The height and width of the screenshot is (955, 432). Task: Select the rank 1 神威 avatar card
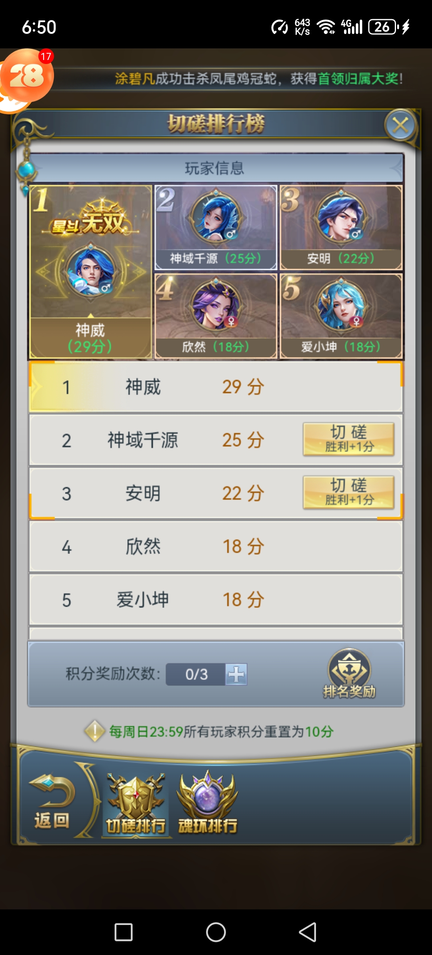click(x=91, y=272)
